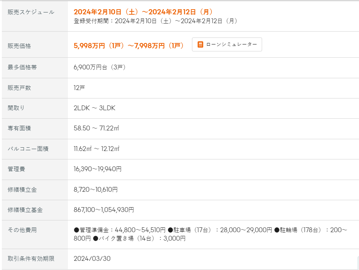Image resolution: width=359 pixels, height=270 pixels.
Task: Click the 867,100~1,054,930円 repair fund value
Action: 104,210
